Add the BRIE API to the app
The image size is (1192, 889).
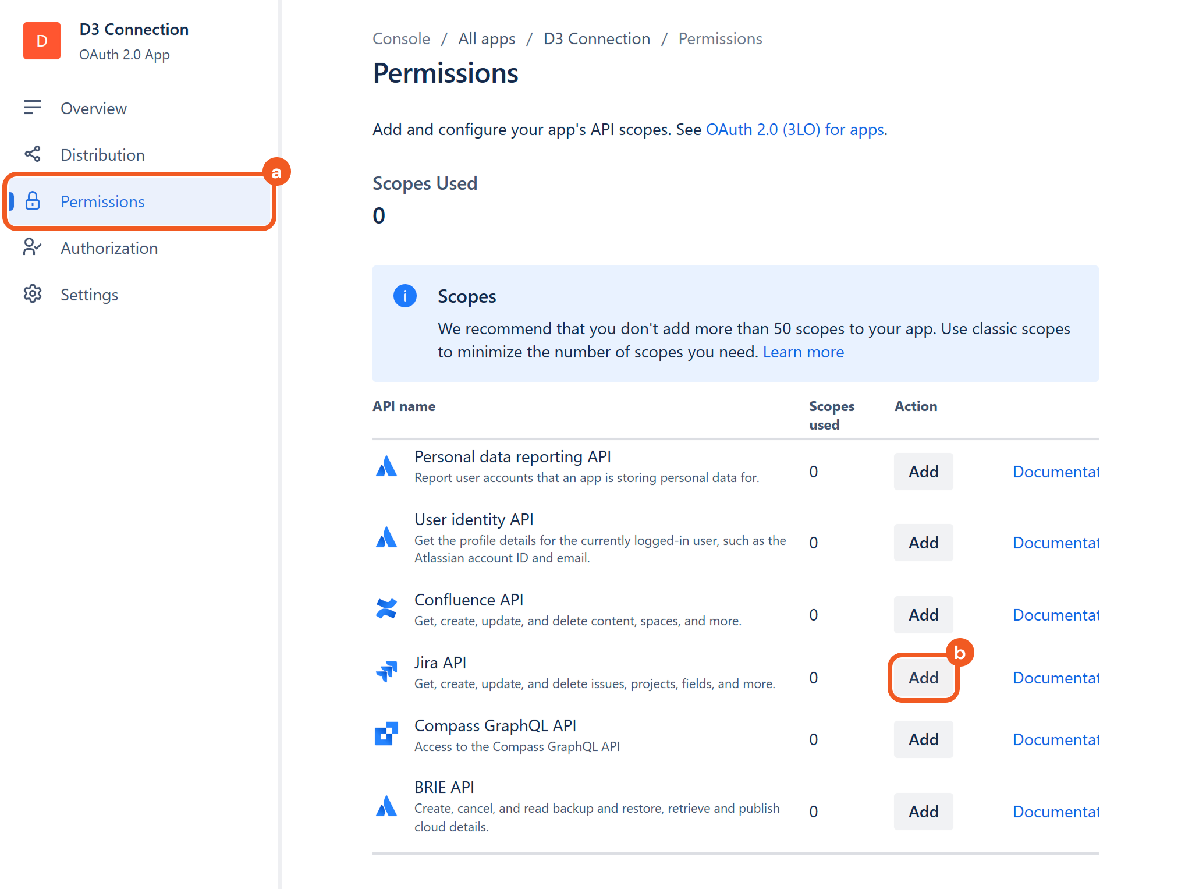923,812
